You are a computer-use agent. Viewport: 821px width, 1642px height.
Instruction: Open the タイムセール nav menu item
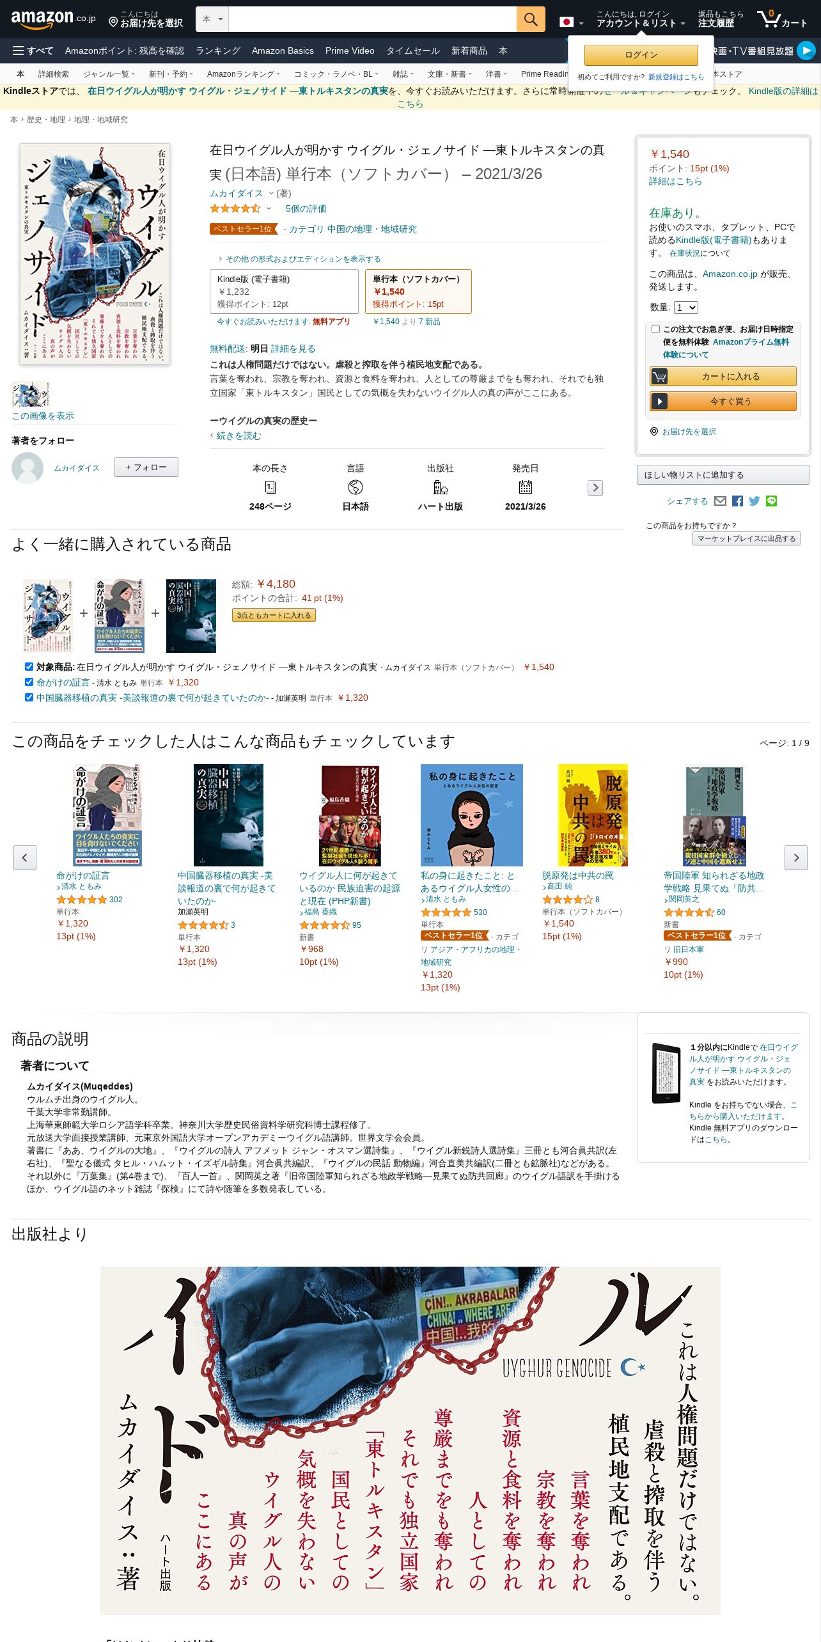(413, 51)
